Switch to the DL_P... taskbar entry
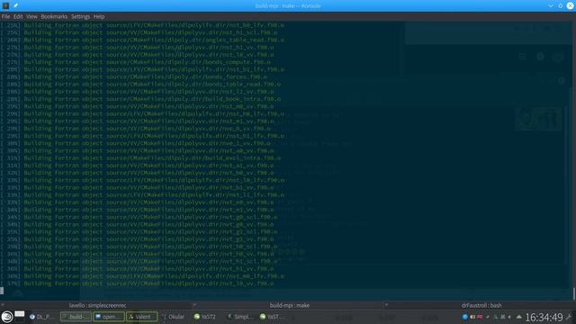576x324 pixels. pyautogui.click(x=41, y=317)
